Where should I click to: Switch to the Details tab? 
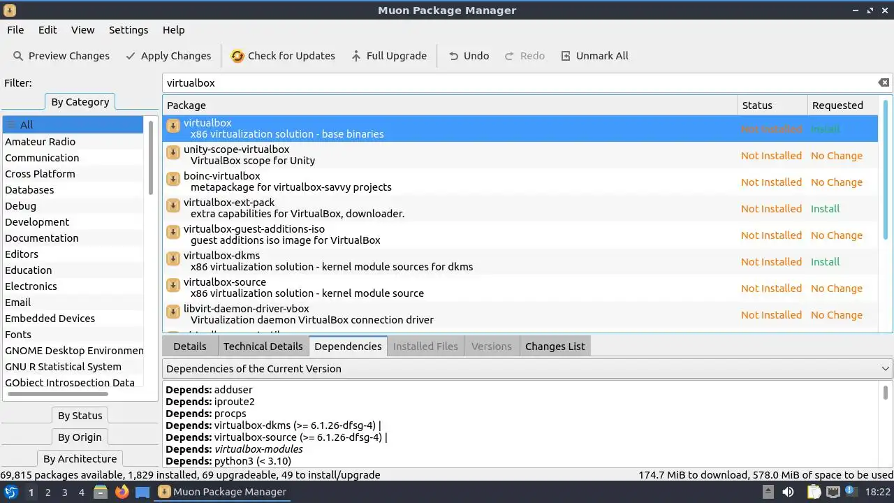(190, 347)
